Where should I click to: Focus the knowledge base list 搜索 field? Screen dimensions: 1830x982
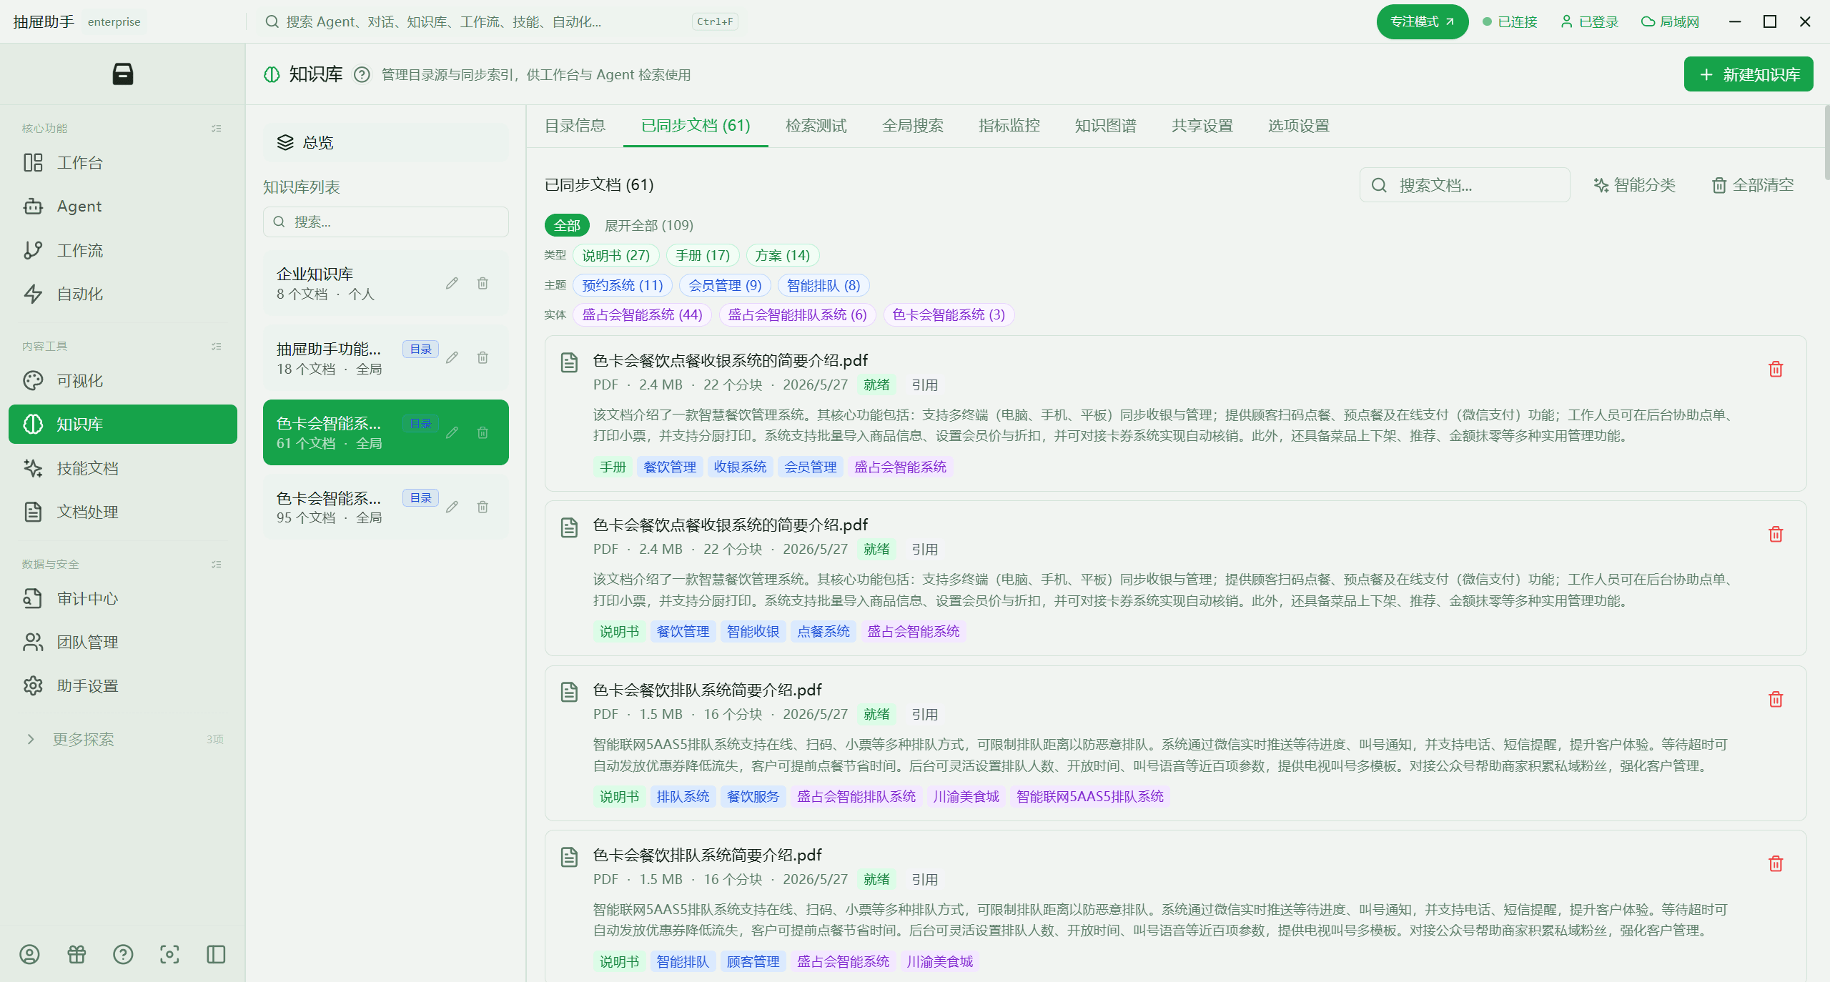[x=386, y=222]
